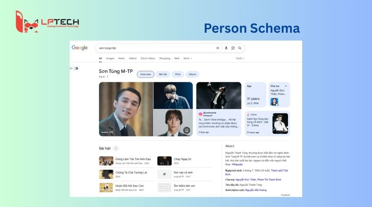372x207 pixels.
Task: Clear the search box with the X icon
Action: (217, 48)
